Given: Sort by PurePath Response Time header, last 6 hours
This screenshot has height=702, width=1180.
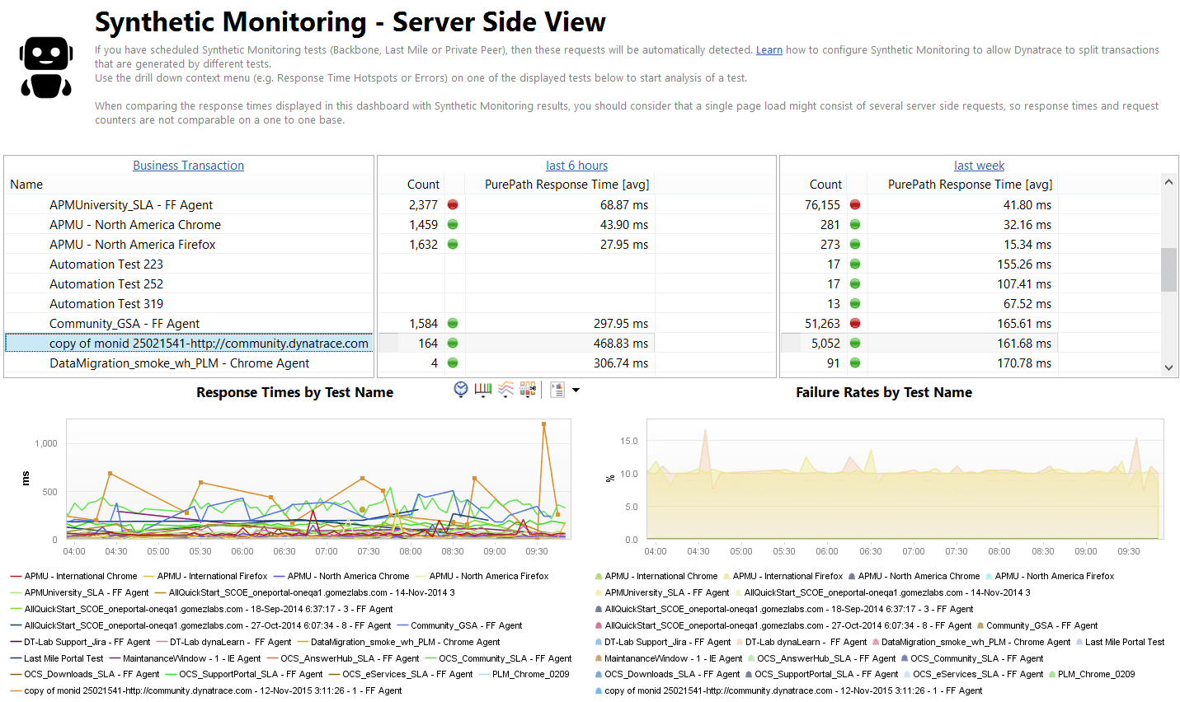Looking at the screenshot, I should click(566, 185).
